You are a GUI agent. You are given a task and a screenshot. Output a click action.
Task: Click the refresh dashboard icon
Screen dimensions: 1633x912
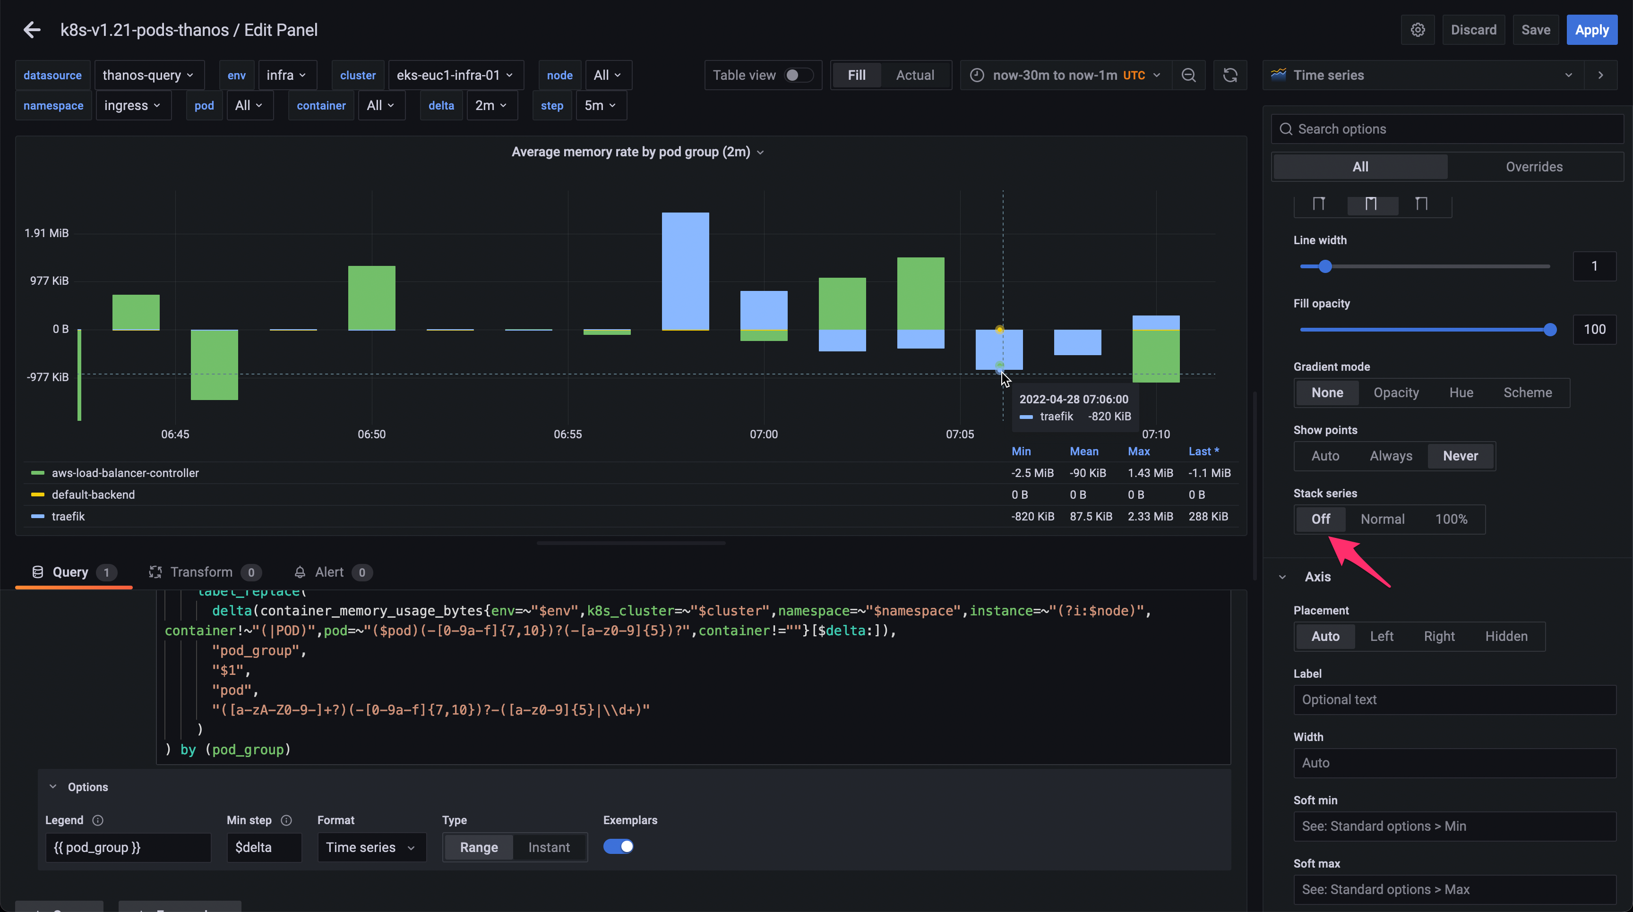click(x=1230, y=76)
